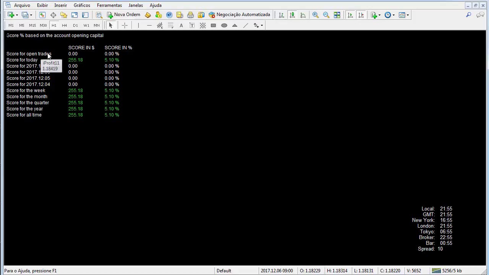Select the MN timeframe
Viewport: 489px width, 275px height.
pos(97,26)
